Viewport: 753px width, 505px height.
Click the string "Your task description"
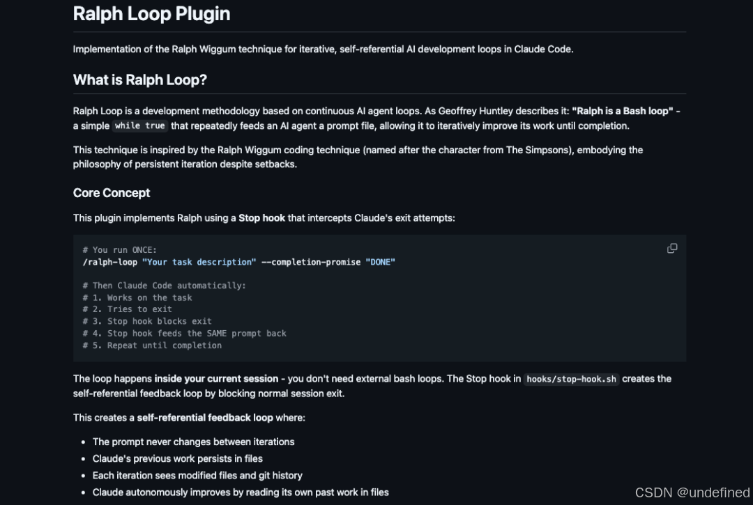pos(199,262)
